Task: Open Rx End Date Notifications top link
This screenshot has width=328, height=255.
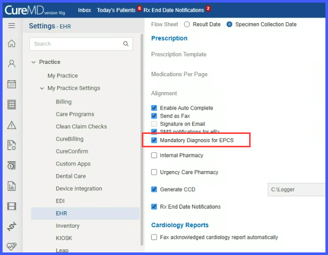Action: 174,10
